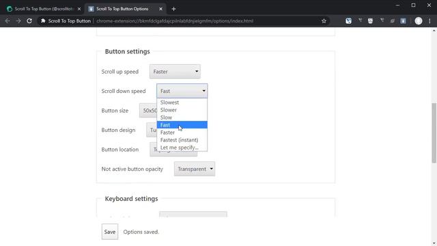Click the address bar URL

tap(175, 21)
